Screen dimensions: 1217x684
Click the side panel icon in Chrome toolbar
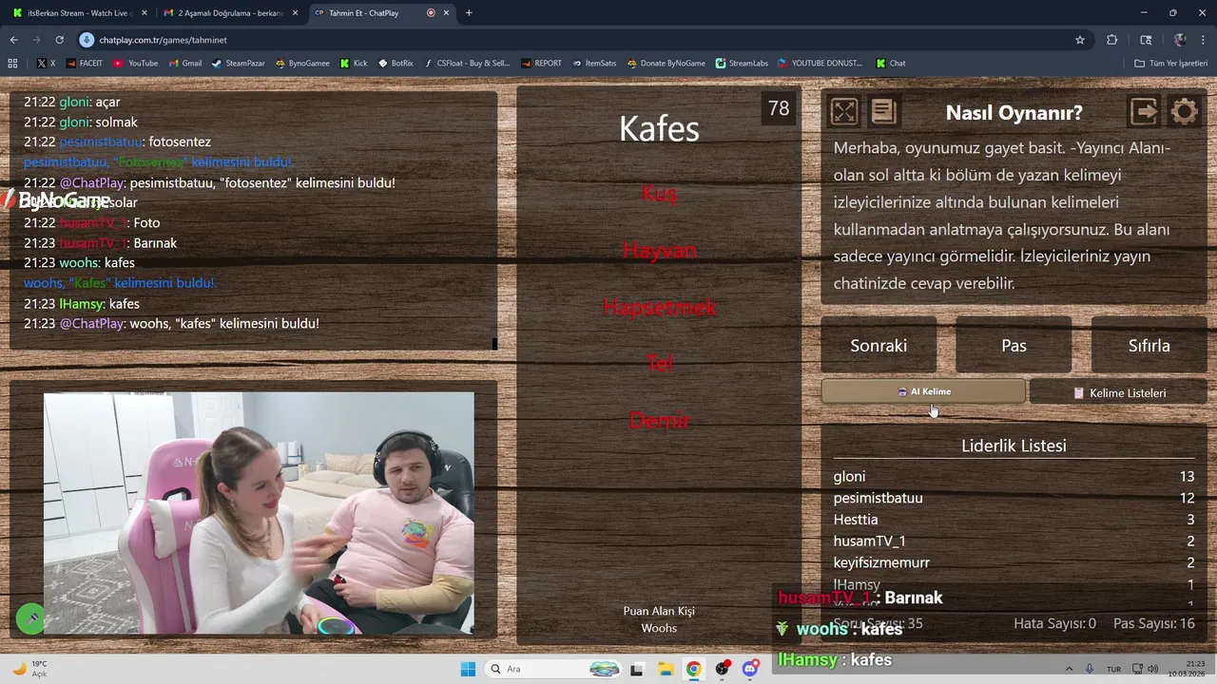pos(1146,40)
